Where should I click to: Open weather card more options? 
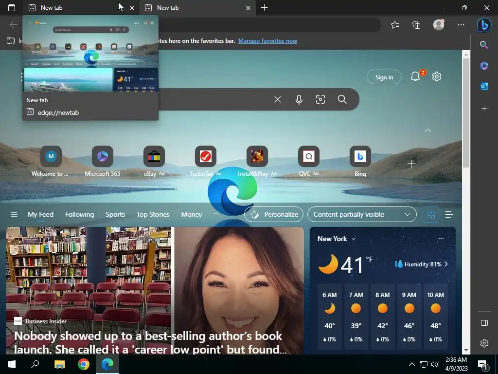coord(441,239)
